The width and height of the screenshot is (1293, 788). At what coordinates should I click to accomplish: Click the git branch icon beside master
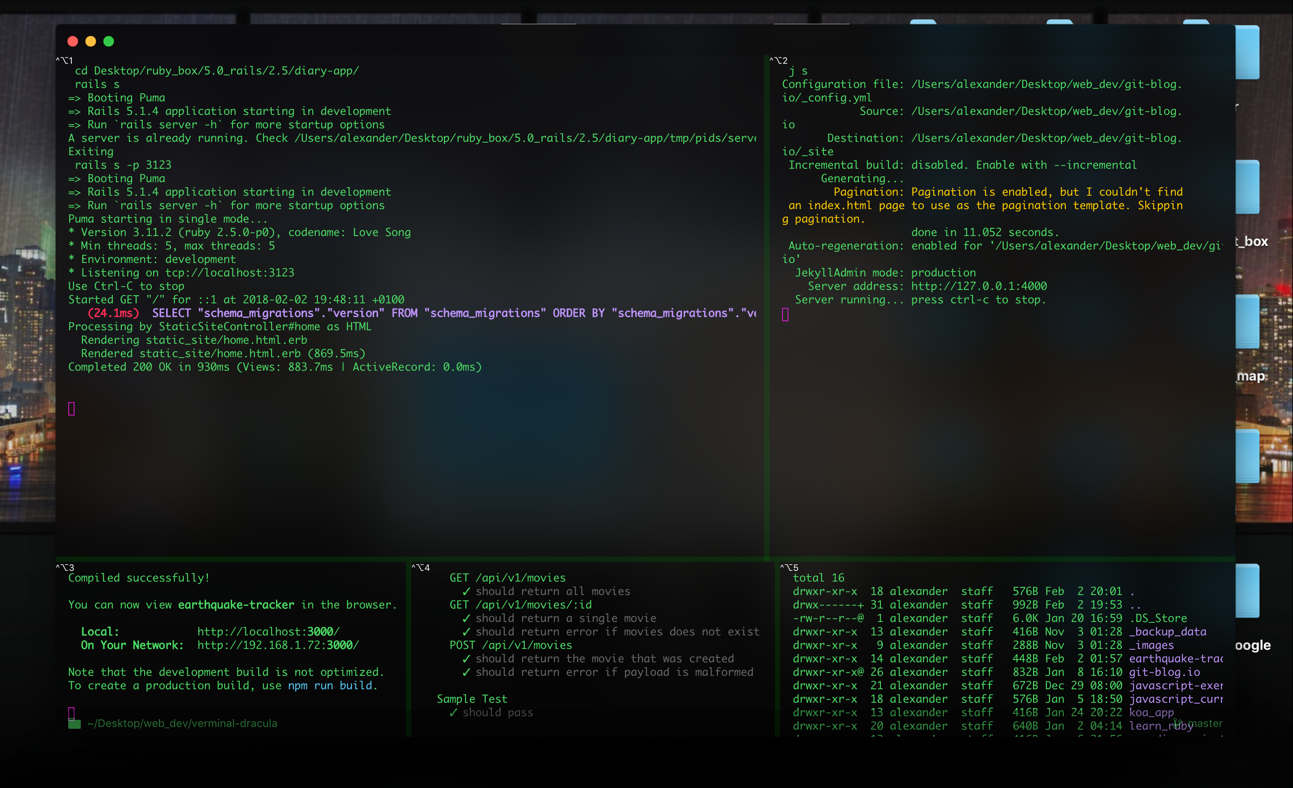click(x=1178, y=723)
